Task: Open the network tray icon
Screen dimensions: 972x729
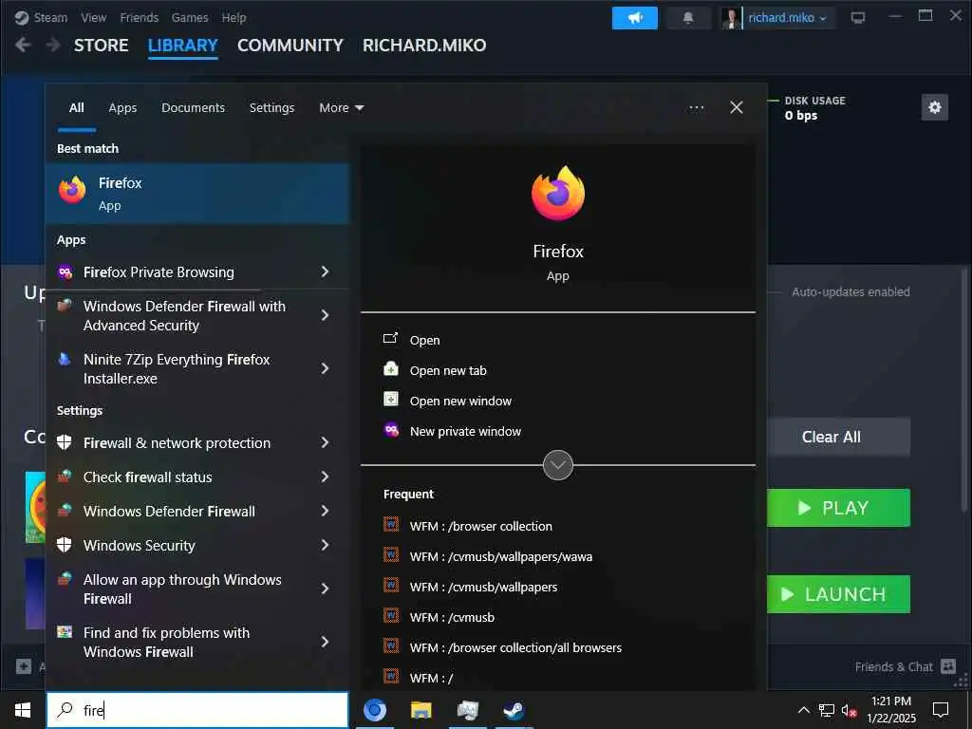Action: 827,710
